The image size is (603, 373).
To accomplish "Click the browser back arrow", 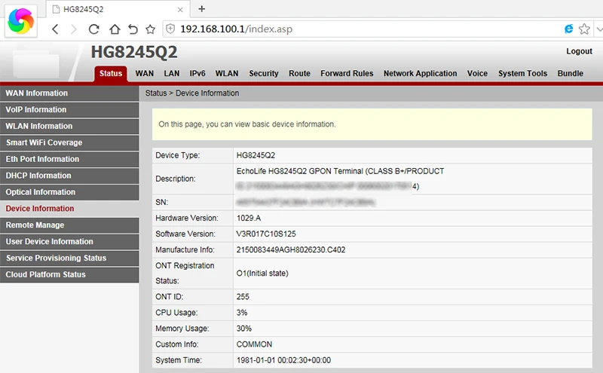I will click(x=55, y=29).
